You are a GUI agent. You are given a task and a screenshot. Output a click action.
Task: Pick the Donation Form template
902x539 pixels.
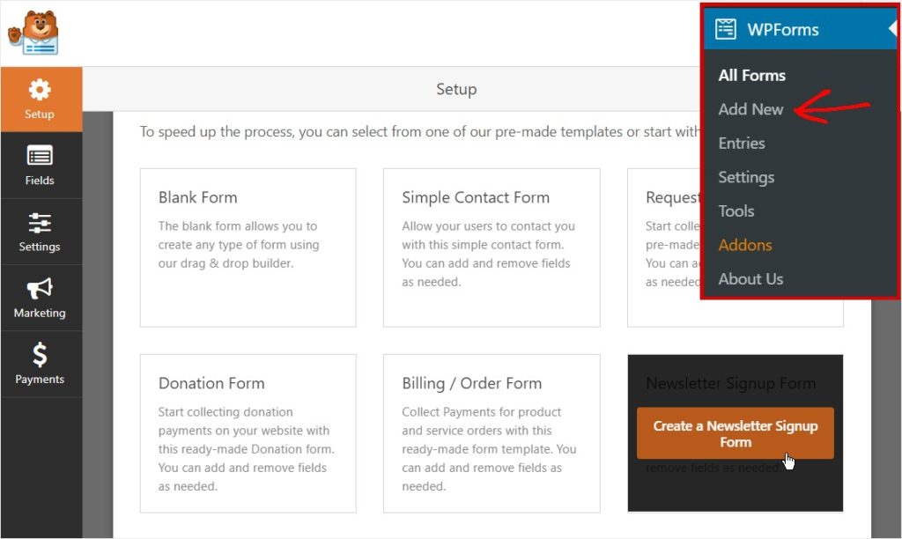tap(248, 434)
